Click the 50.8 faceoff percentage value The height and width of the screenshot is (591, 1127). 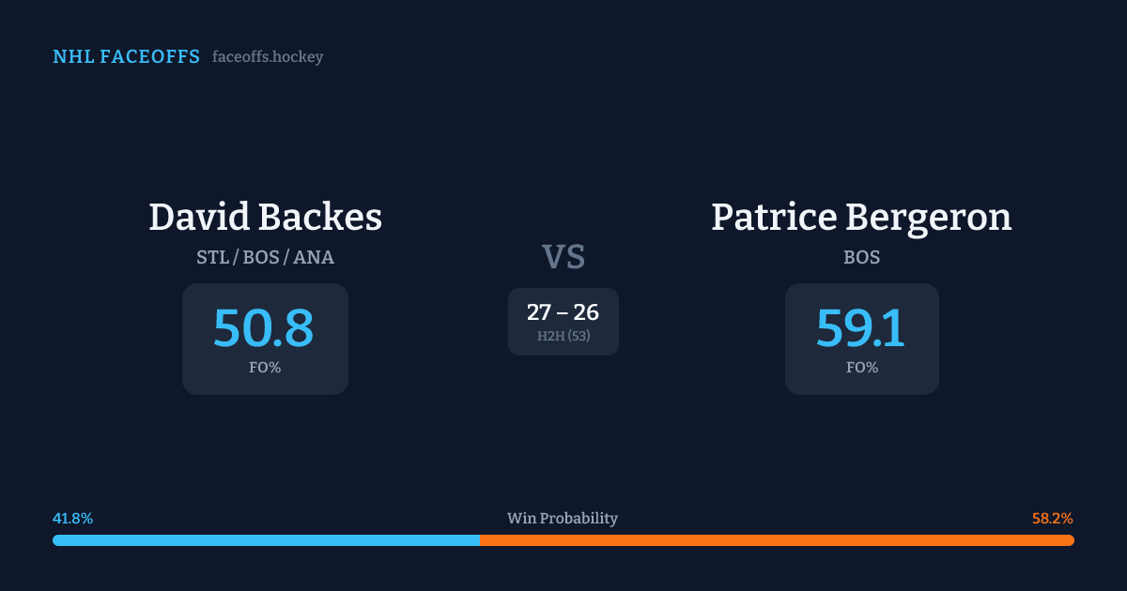coord(264,328)
